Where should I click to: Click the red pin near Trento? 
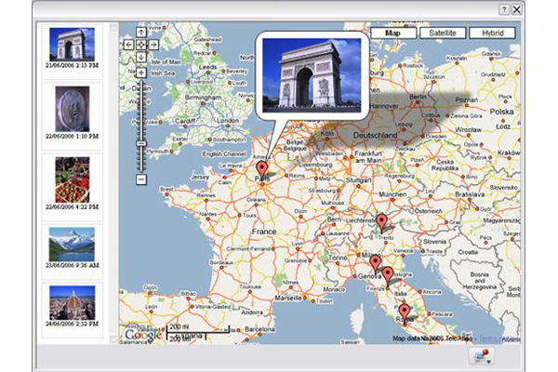(381, 221)
